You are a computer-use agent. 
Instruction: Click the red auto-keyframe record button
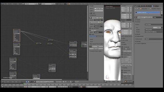click(81, 87)
